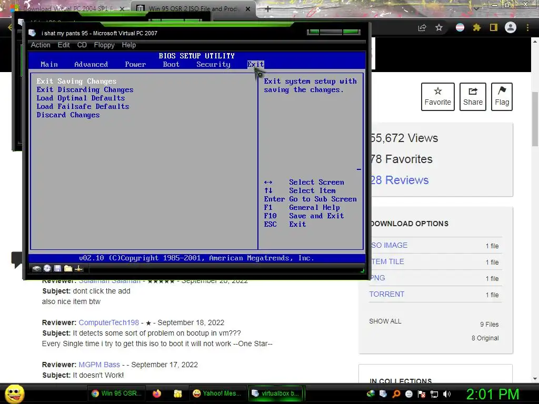Click the globe tray icon

point(371,394)
